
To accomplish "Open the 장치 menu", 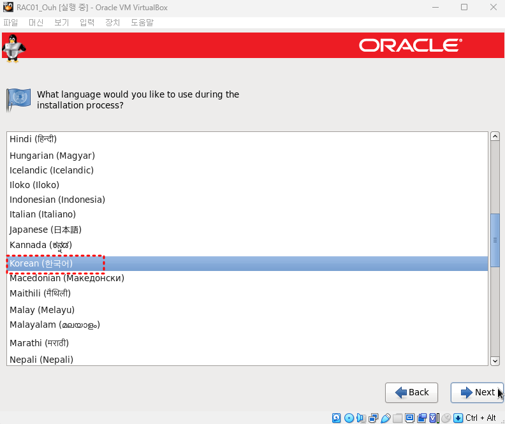I will pyautogui.click(x=112, y=22).
